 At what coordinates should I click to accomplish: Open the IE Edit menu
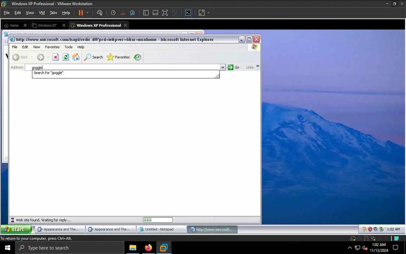[x=25, y=47]
